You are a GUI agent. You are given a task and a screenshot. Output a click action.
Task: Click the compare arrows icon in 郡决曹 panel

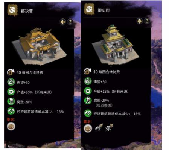click(62, 22)
